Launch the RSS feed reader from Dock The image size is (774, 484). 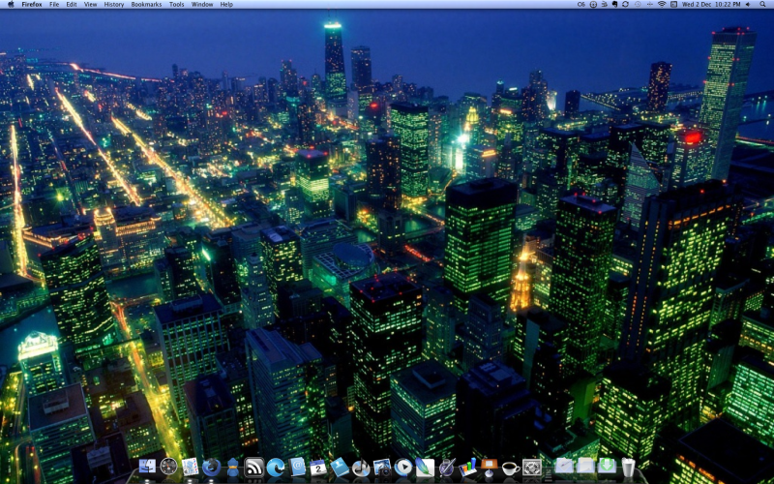click(254, 467)
